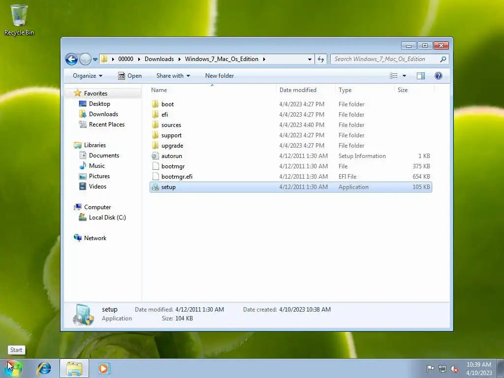
Task: Click the setup application icon
Action: (155, 187)
